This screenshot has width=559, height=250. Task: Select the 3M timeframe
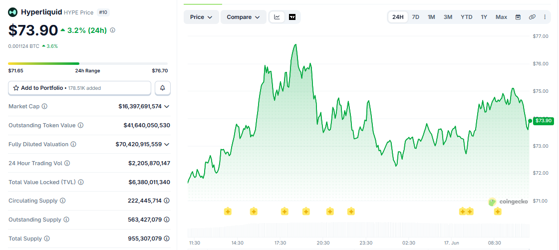click(448, 17)
